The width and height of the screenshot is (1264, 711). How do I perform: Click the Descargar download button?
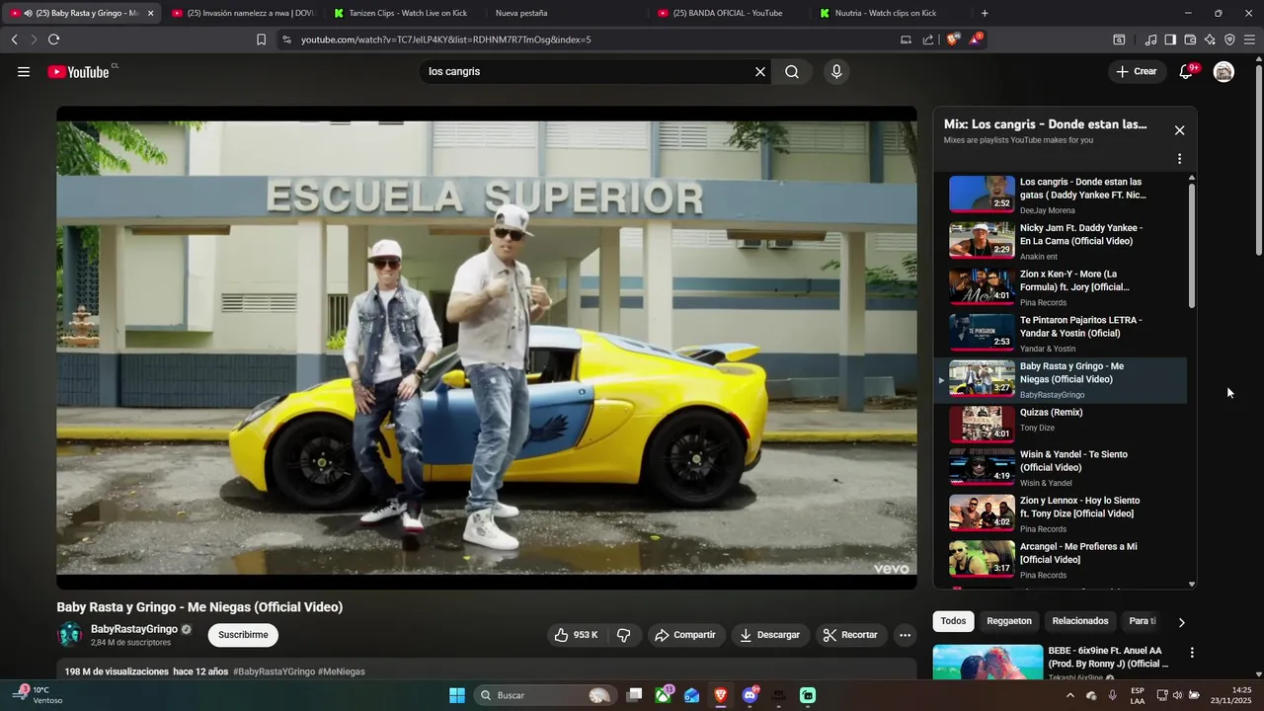click(x=769, y=635)
